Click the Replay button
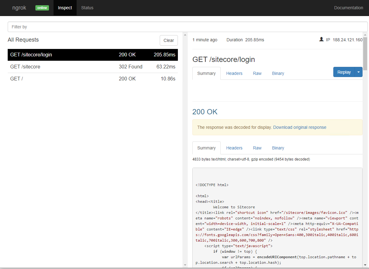369x269 pixels. point(344,72)
